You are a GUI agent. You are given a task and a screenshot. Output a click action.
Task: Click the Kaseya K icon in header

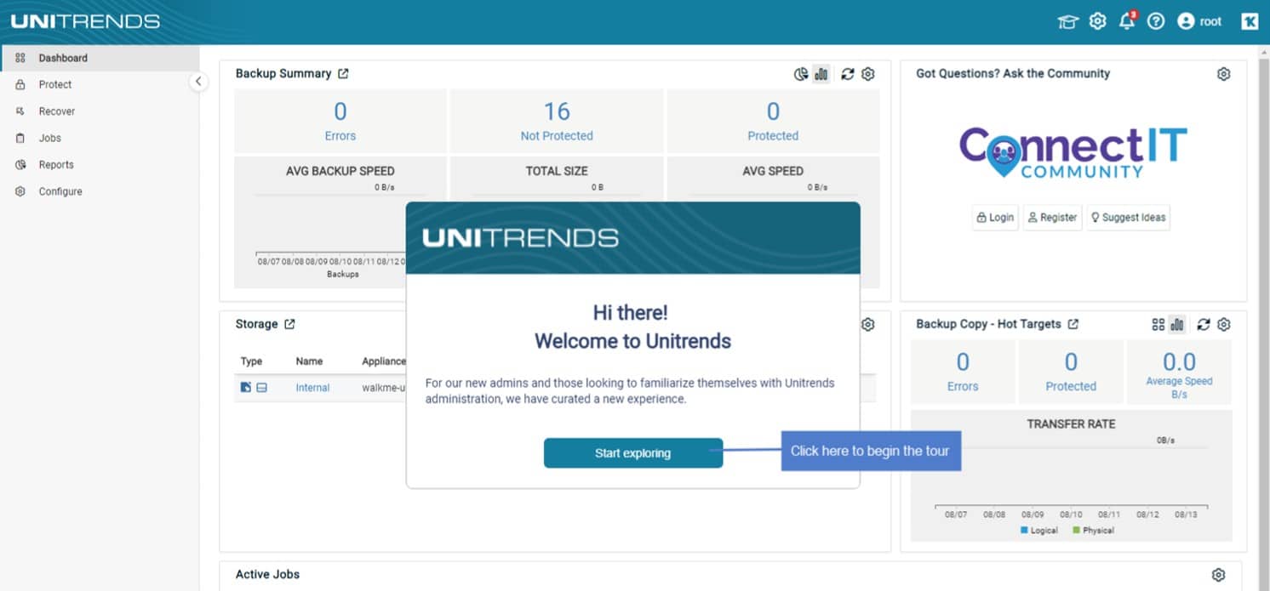pos(1250,22)
